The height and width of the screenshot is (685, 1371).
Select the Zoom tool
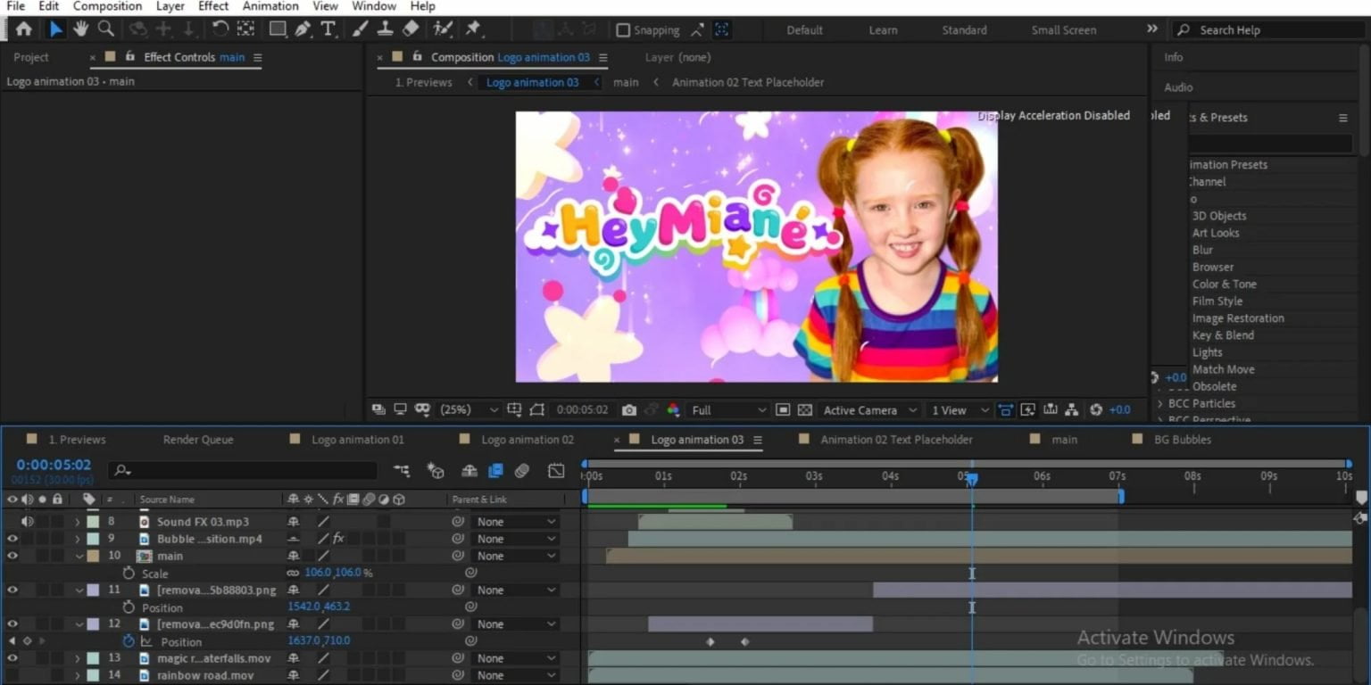pos(105,29)
